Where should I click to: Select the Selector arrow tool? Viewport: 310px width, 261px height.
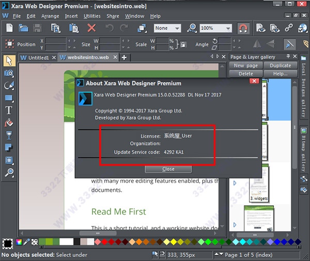click(x=9, y=61)
